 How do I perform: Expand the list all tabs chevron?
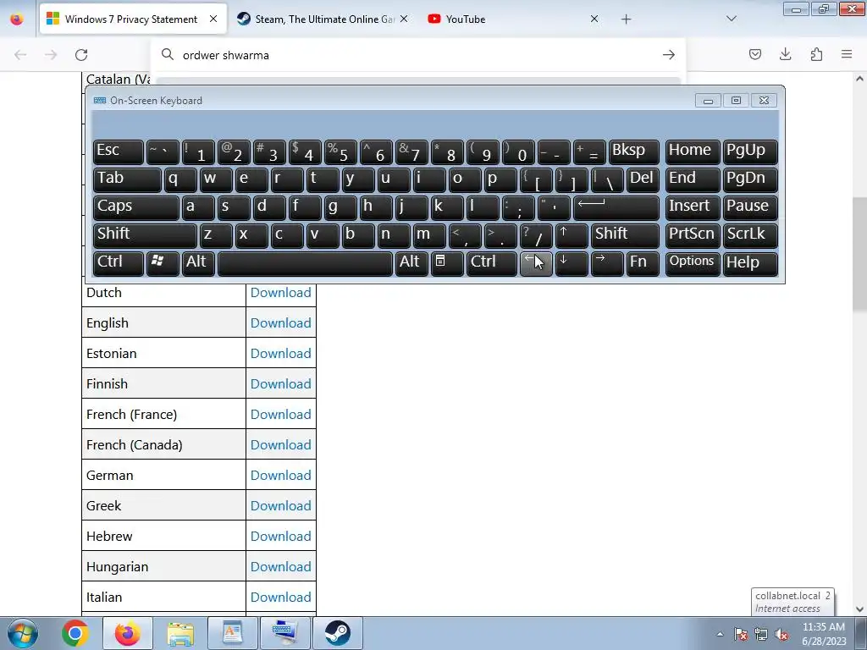click(x=731, y=19)
